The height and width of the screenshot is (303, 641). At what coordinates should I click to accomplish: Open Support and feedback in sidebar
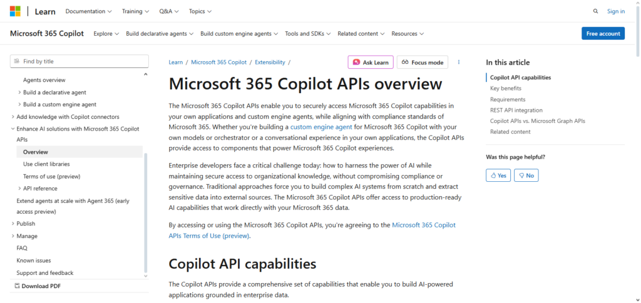(45, 273)
